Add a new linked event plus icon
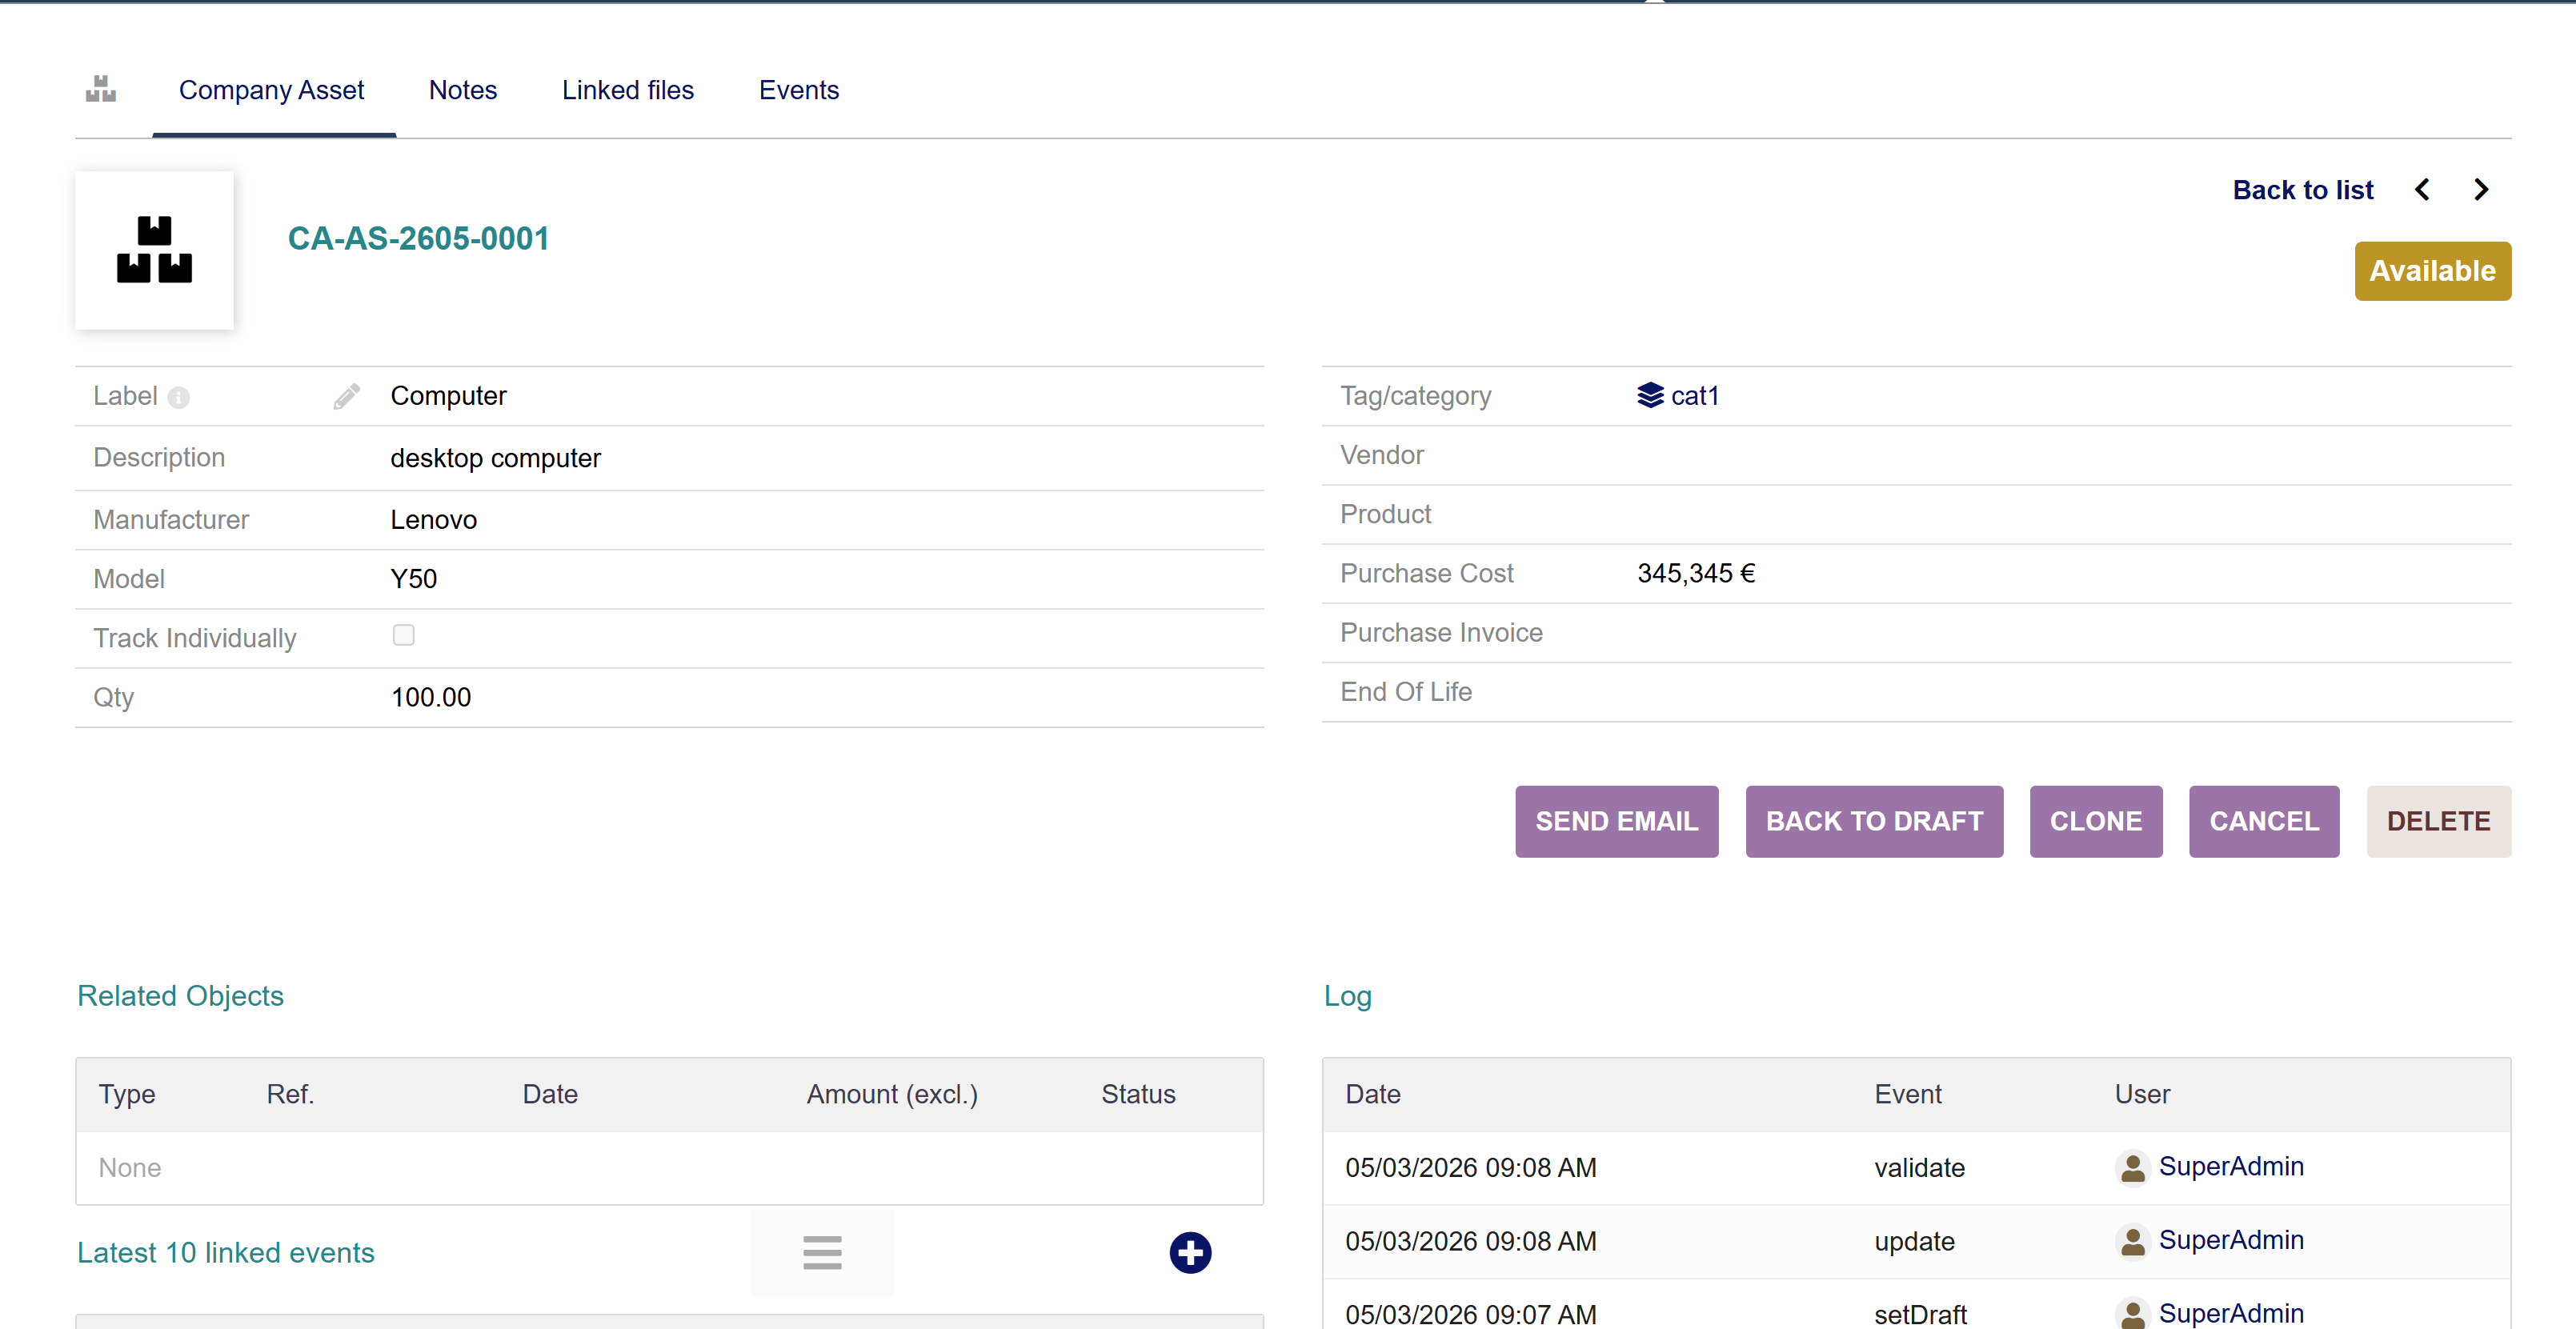 1190,1252
